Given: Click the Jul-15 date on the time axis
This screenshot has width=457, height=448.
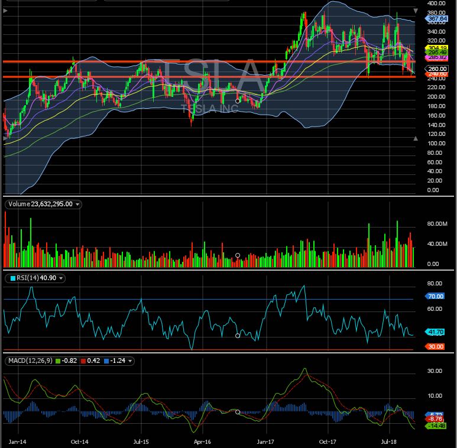Looking at the screenshot, I should [x=141, y=442].
